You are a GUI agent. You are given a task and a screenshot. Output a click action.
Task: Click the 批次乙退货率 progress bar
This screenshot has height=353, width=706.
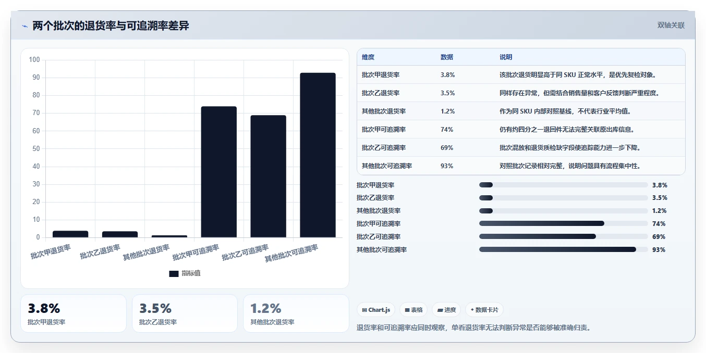tap(563, 198)
